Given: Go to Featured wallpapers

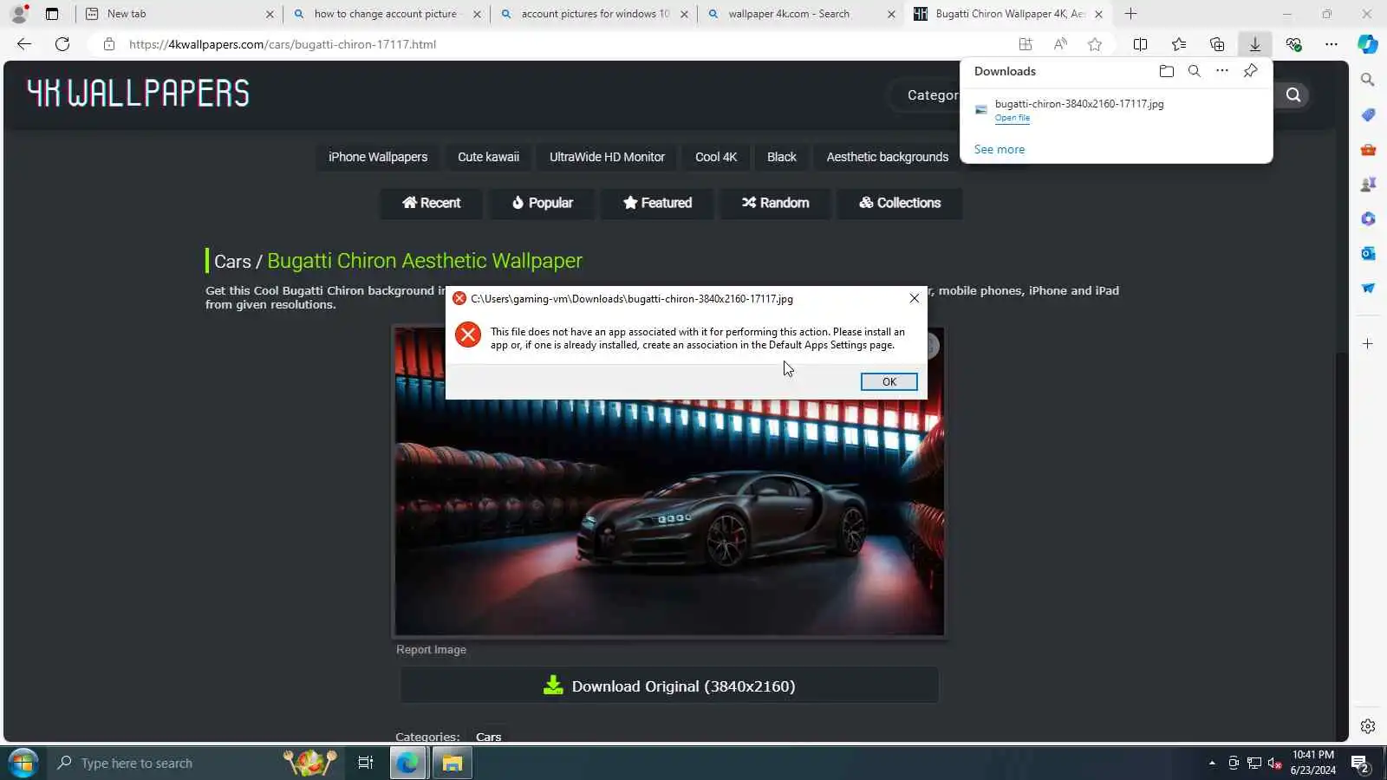Looking at the screenshot, I should [658, 203].
